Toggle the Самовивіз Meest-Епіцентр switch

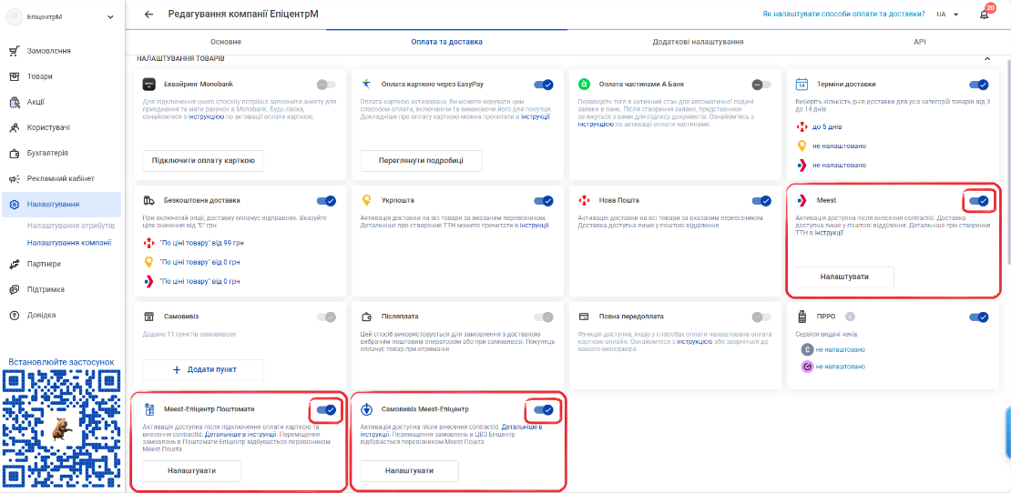pos(544,409)
